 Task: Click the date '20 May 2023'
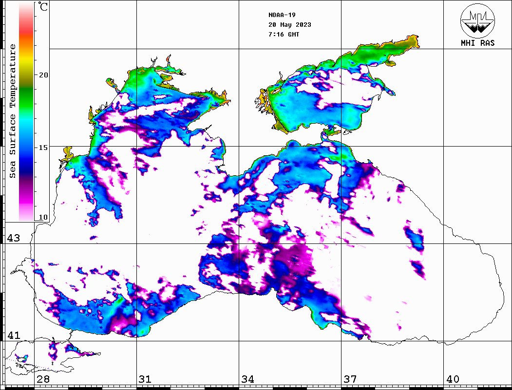pos(290,25)
